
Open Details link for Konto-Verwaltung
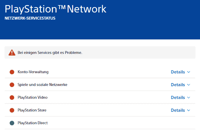[178, 72]
